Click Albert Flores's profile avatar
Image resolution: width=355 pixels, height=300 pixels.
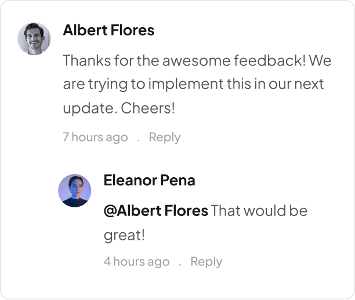(34, 39)
